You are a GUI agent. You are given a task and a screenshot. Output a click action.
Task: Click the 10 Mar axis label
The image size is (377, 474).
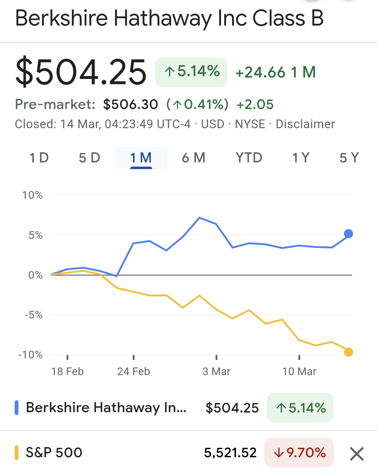[x=299, y=371]
